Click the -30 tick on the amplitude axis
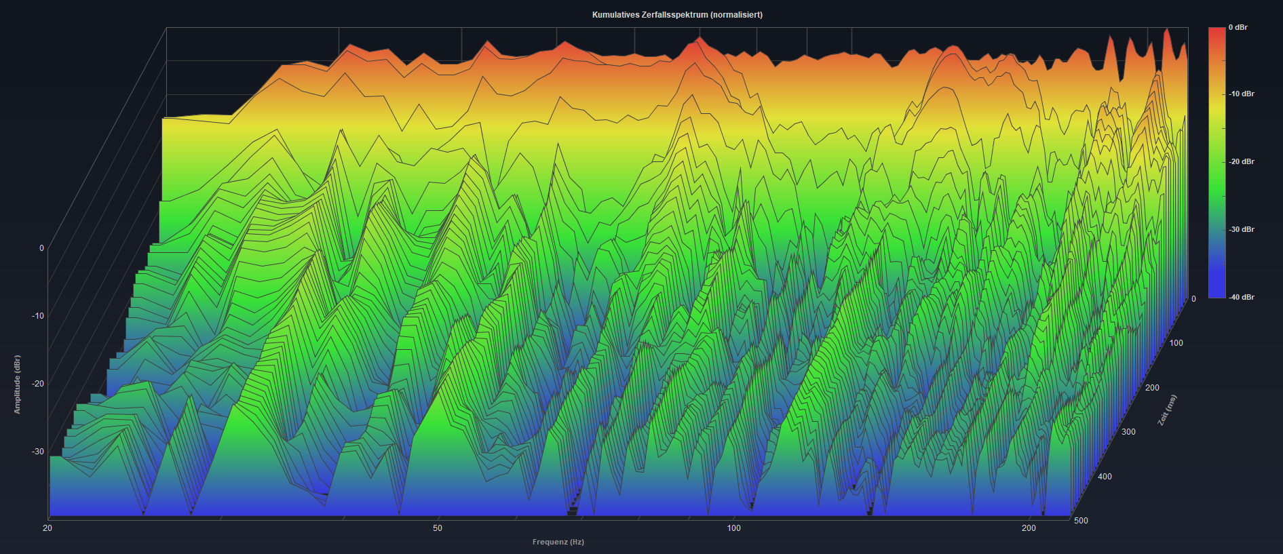This screenshot has width=1283, height=554. click(x=38, y=452)
